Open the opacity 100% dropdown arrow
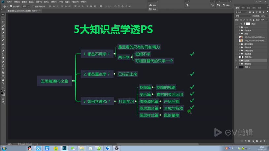The width and height of the screenshot is (269, 151). [x=267, y=16]
